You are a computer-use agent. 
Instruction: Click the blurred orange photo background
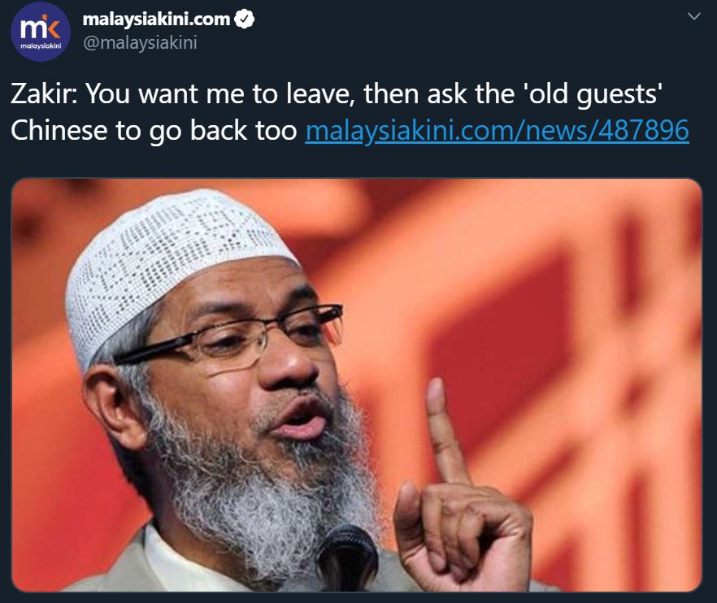click(571, 297)
